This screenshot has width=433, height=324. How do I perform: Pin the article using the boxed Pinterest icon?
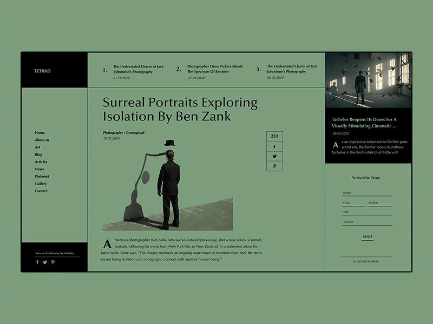(x=274, y=166)
